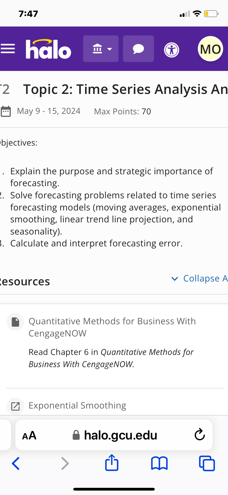Open the Exponential Smoothing external link icon
228x495 pixels.
click(x=15, y=406)
